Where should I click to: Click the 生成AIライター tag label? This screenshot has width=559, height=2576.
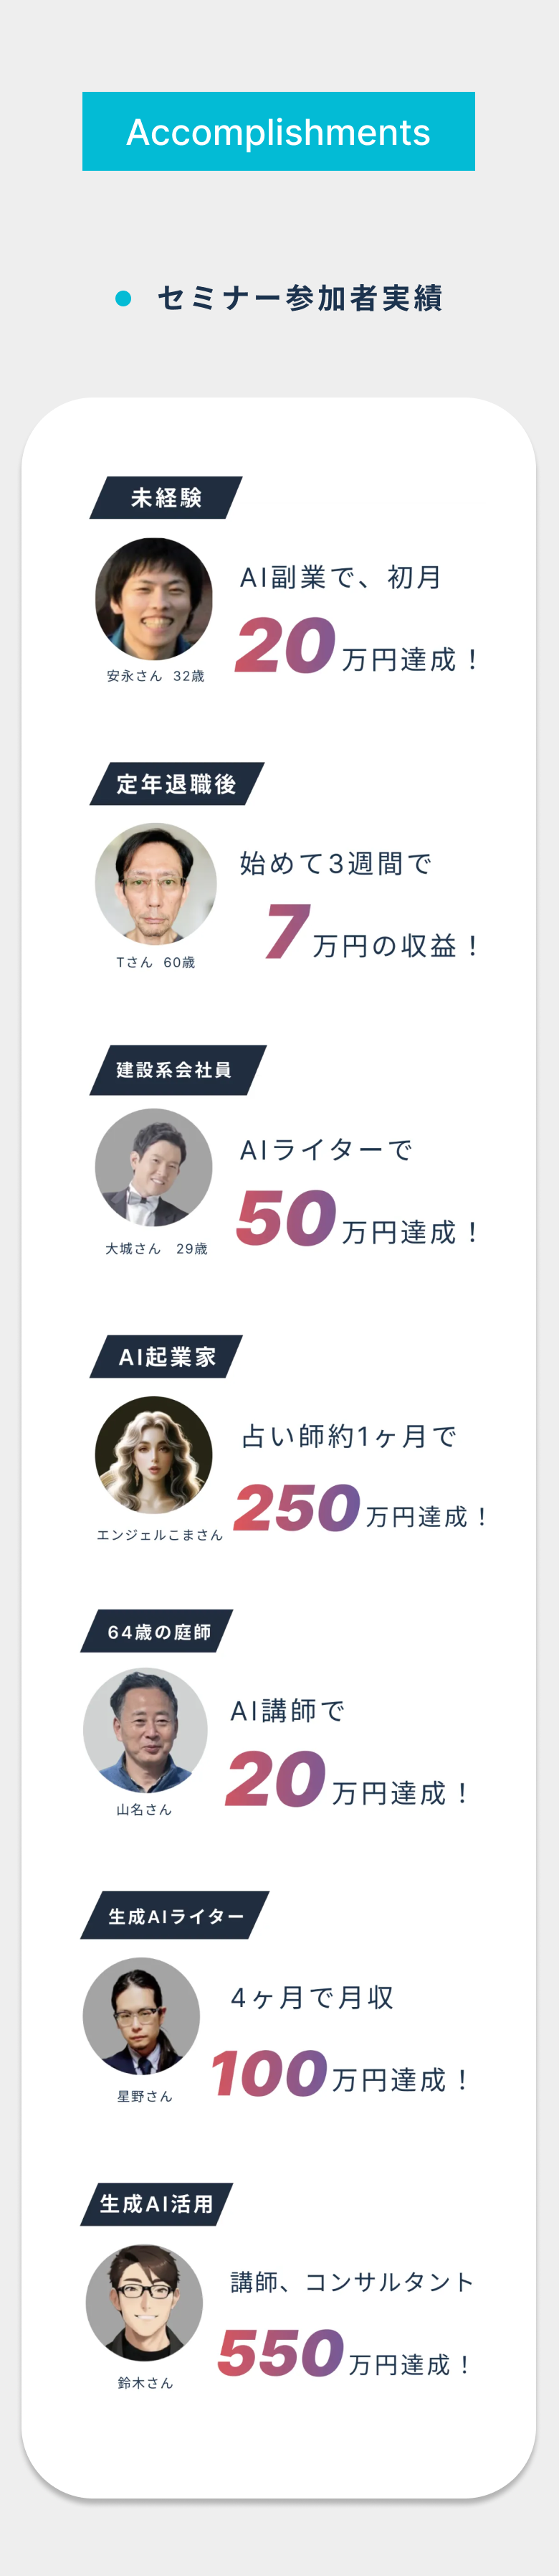point(176,1916)
